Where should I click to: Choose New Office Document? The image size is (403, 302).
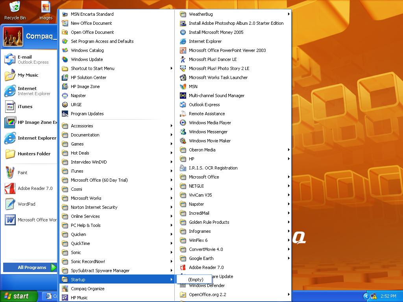click(x=117, y=23)
